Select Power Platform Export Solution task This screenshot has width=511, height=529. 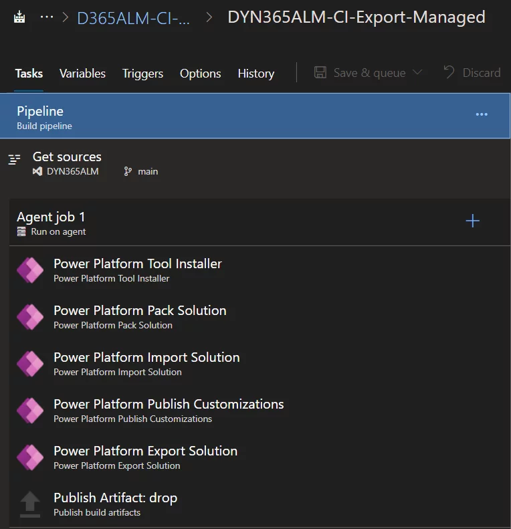click(x=260, y=457)
